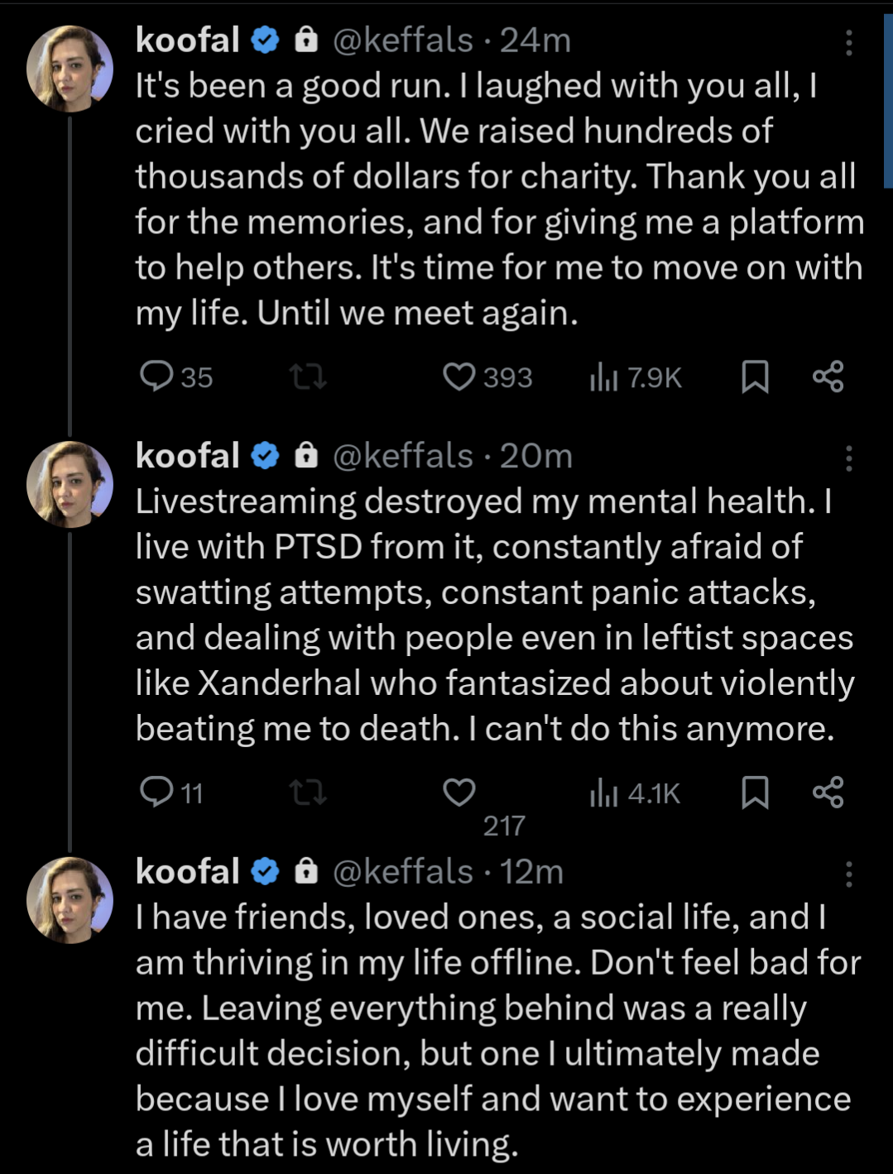Open koofal's profile picture on the top tweet
893x1174 pixels.
point(70,69)
